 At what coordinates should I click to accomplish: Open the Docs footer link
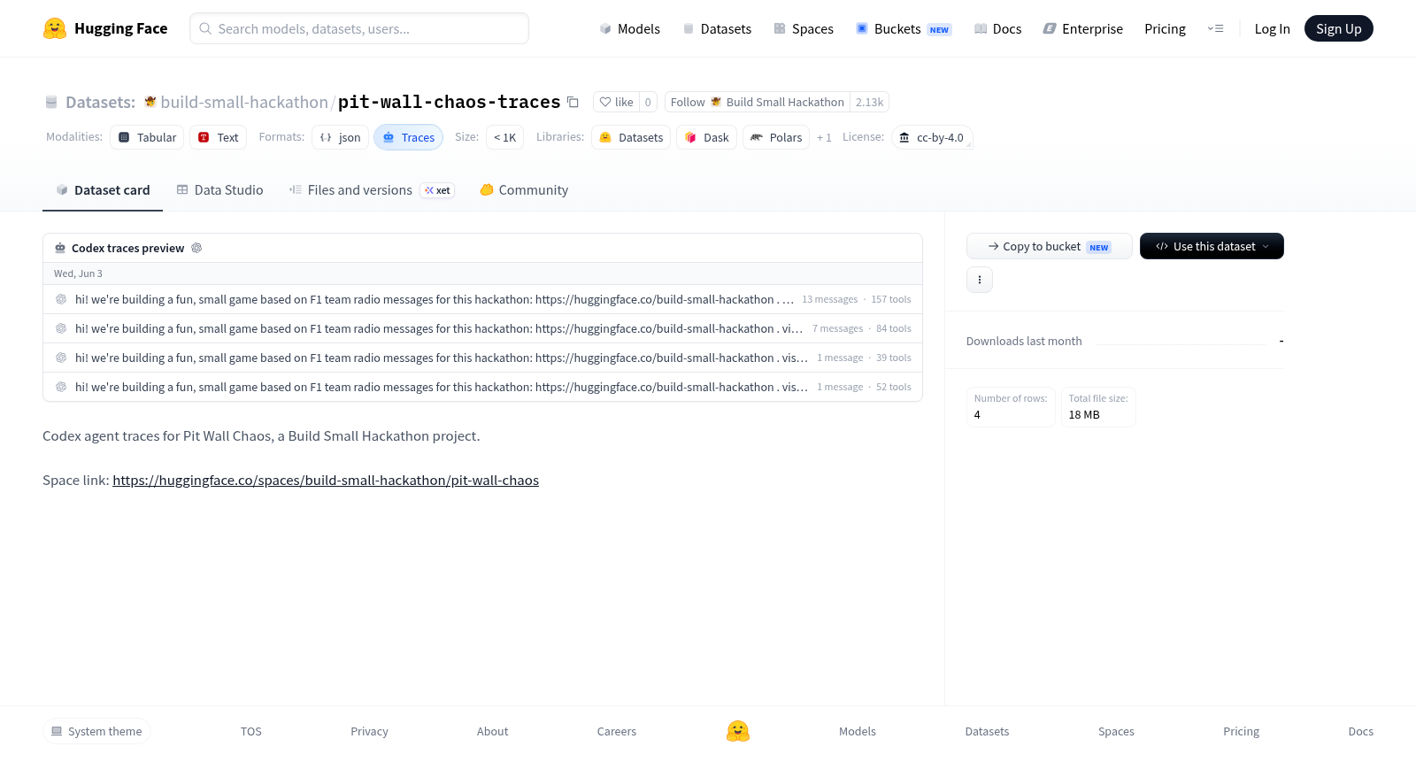point(1360,732)
